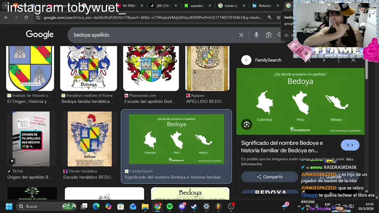Viewport: 379px width, 213px height.
Task: Show next image in preview panel
Action: (x=324, y=60)
